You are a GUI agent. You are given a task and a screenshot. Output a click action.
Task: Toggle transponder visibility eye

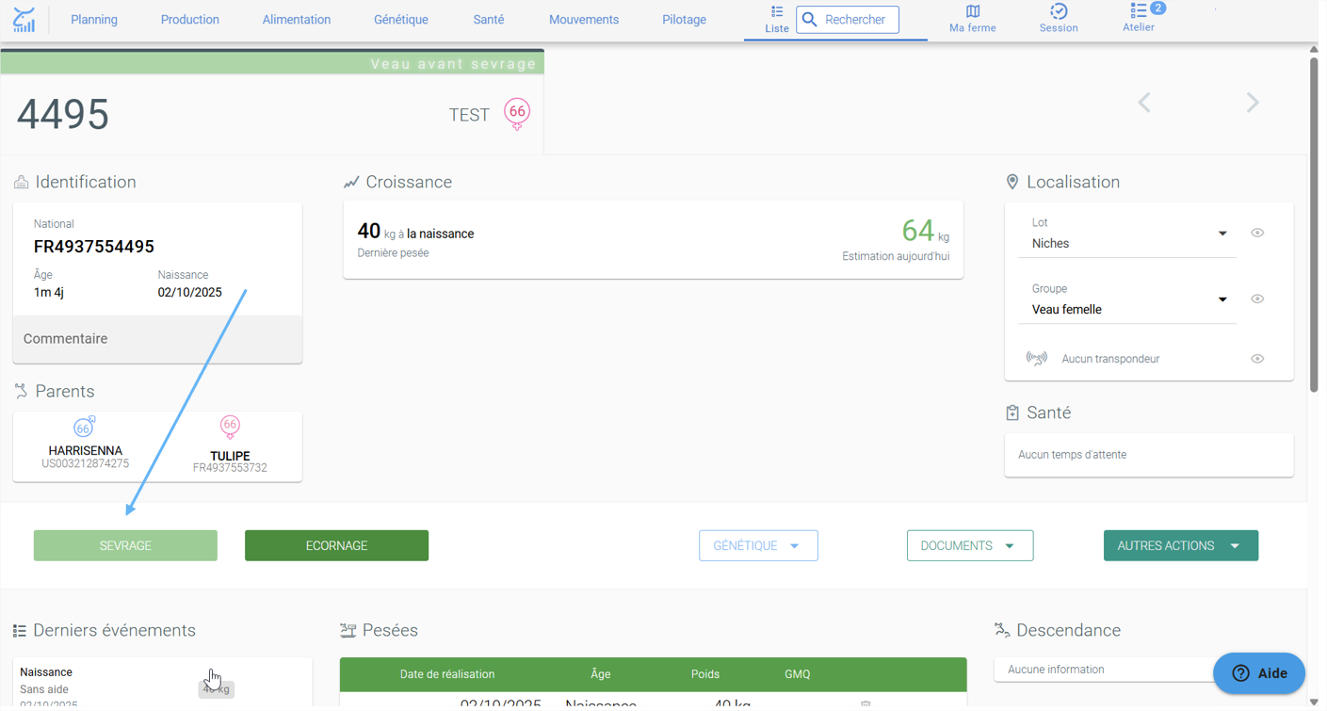tap(1257, 358)
